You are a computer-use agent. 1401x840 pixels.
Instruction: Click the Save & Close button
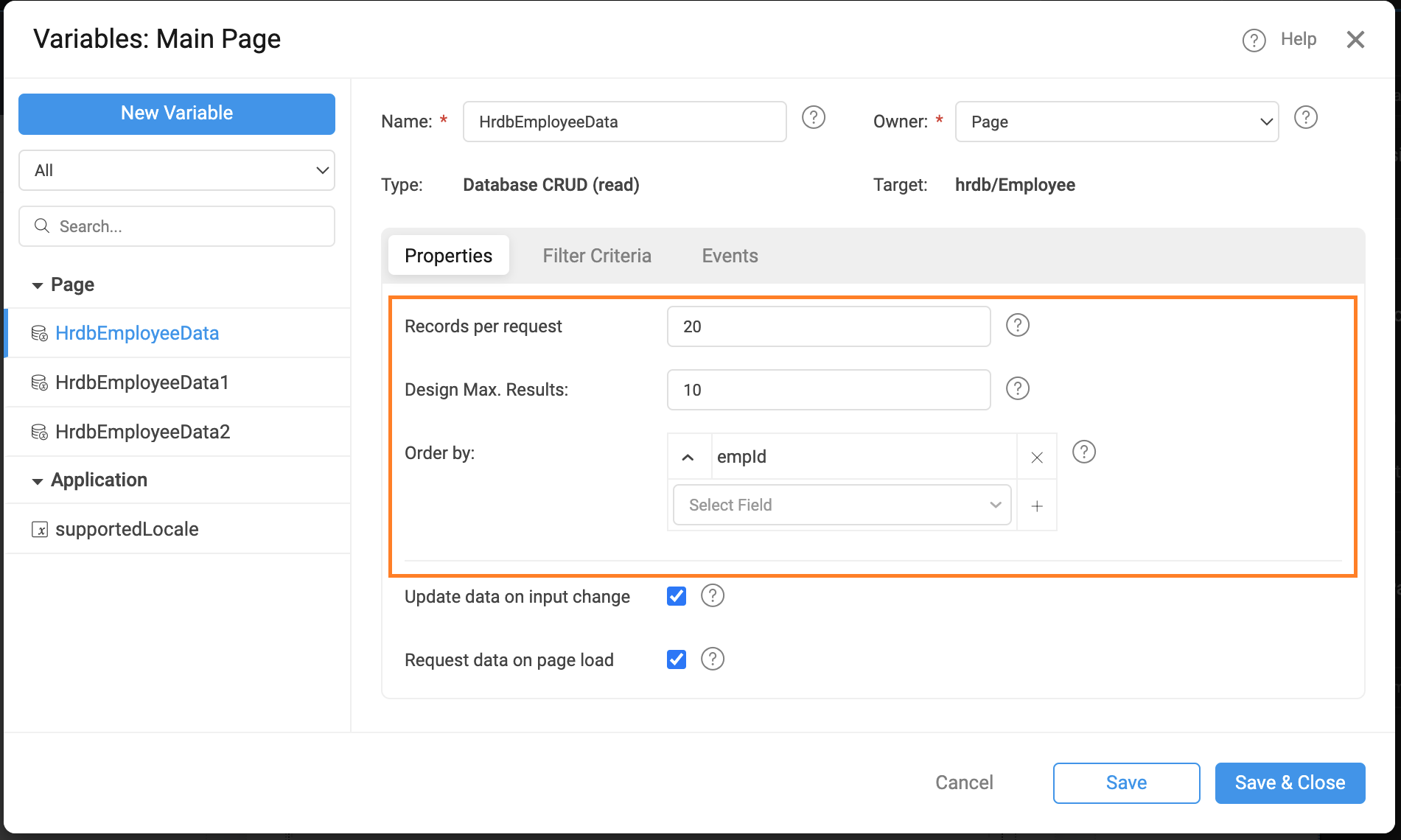point(1290,783)
